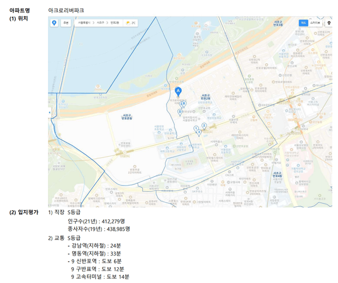The image size is (338, 283).
Task: Click the 9 신반포역 : 도보 6분 line
Action: pos(95,261)
